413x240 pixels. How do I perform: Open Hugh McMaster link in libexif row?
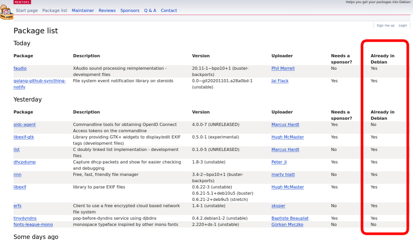click(x=287, y=187)
